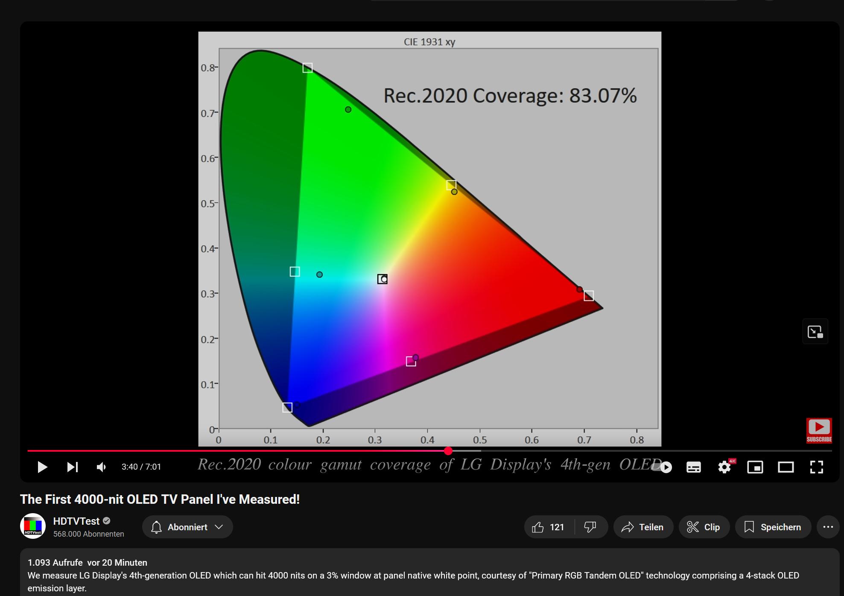Image resolution: width=844 pixels, height=596 pixels.
Task: Mute the video volume
Action: (101, 467)
